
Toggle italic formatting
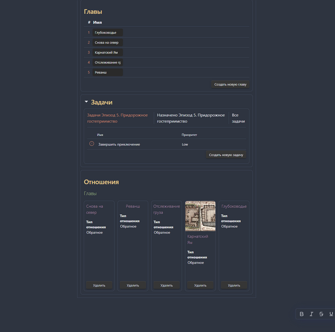(x=311, y=314)
